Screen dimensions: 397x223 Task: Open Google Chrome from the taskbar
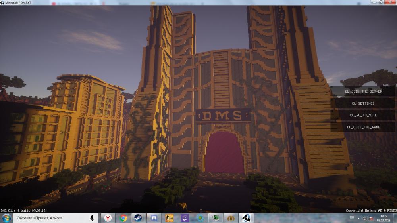click(x=123, y=218)
